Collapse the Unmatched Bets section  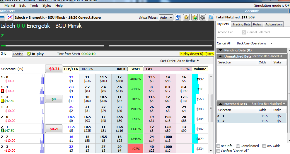click(220, 56)
